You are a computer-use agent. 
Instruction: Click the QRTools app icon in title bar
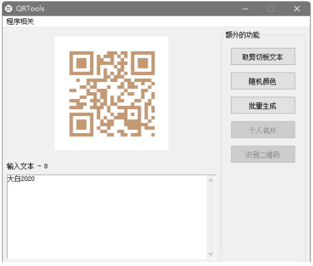click(9, 9)
